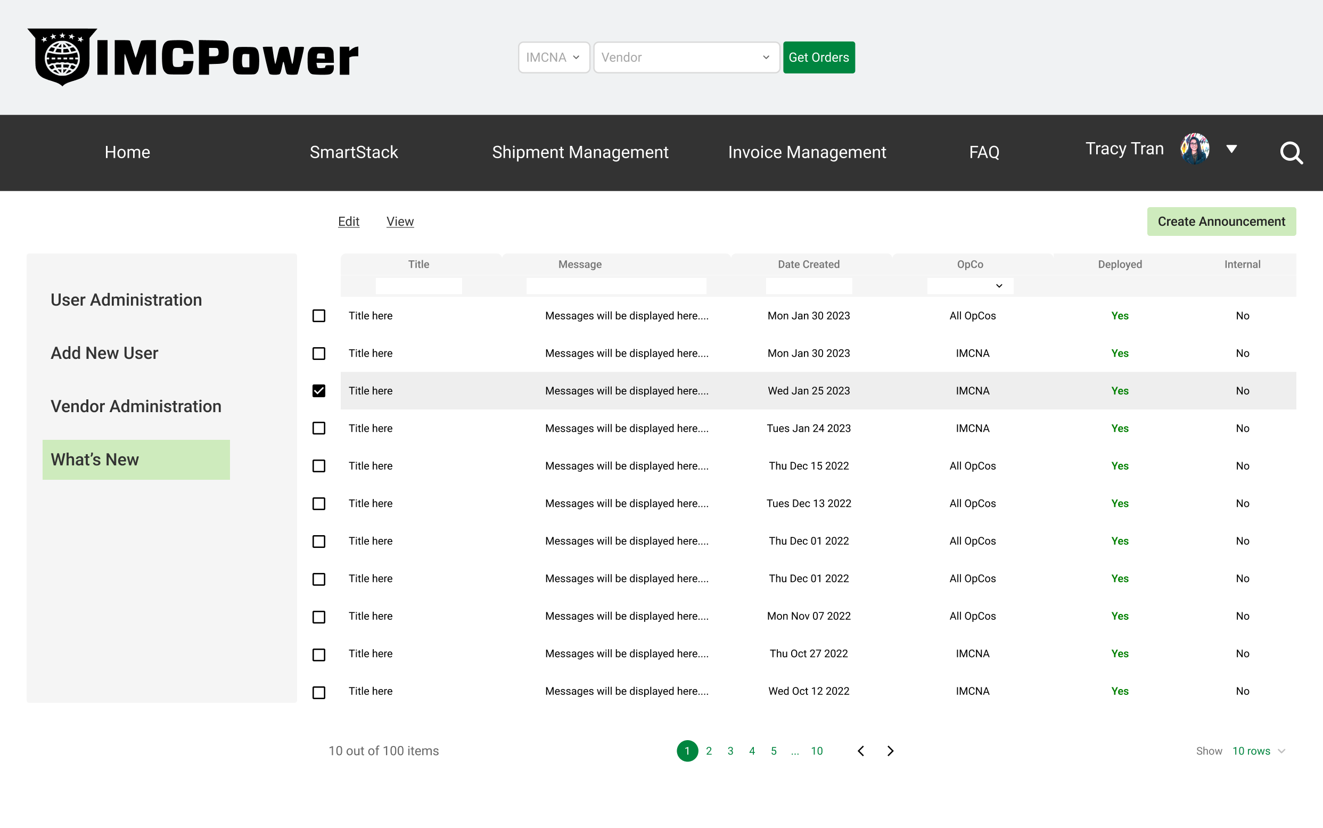Open the Vendor dropdown

(686, 57)
